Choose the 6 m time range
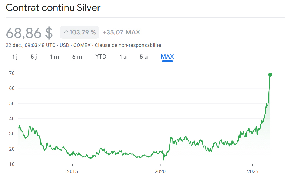The width and height of the screenshot is (285, 181). click(77, 57)
